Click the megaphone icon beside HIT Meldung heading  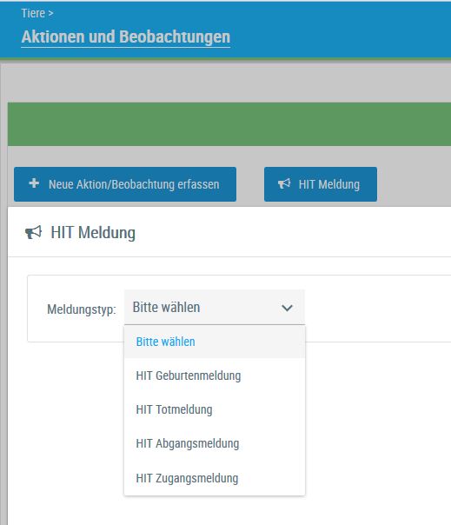pos(34,232)
